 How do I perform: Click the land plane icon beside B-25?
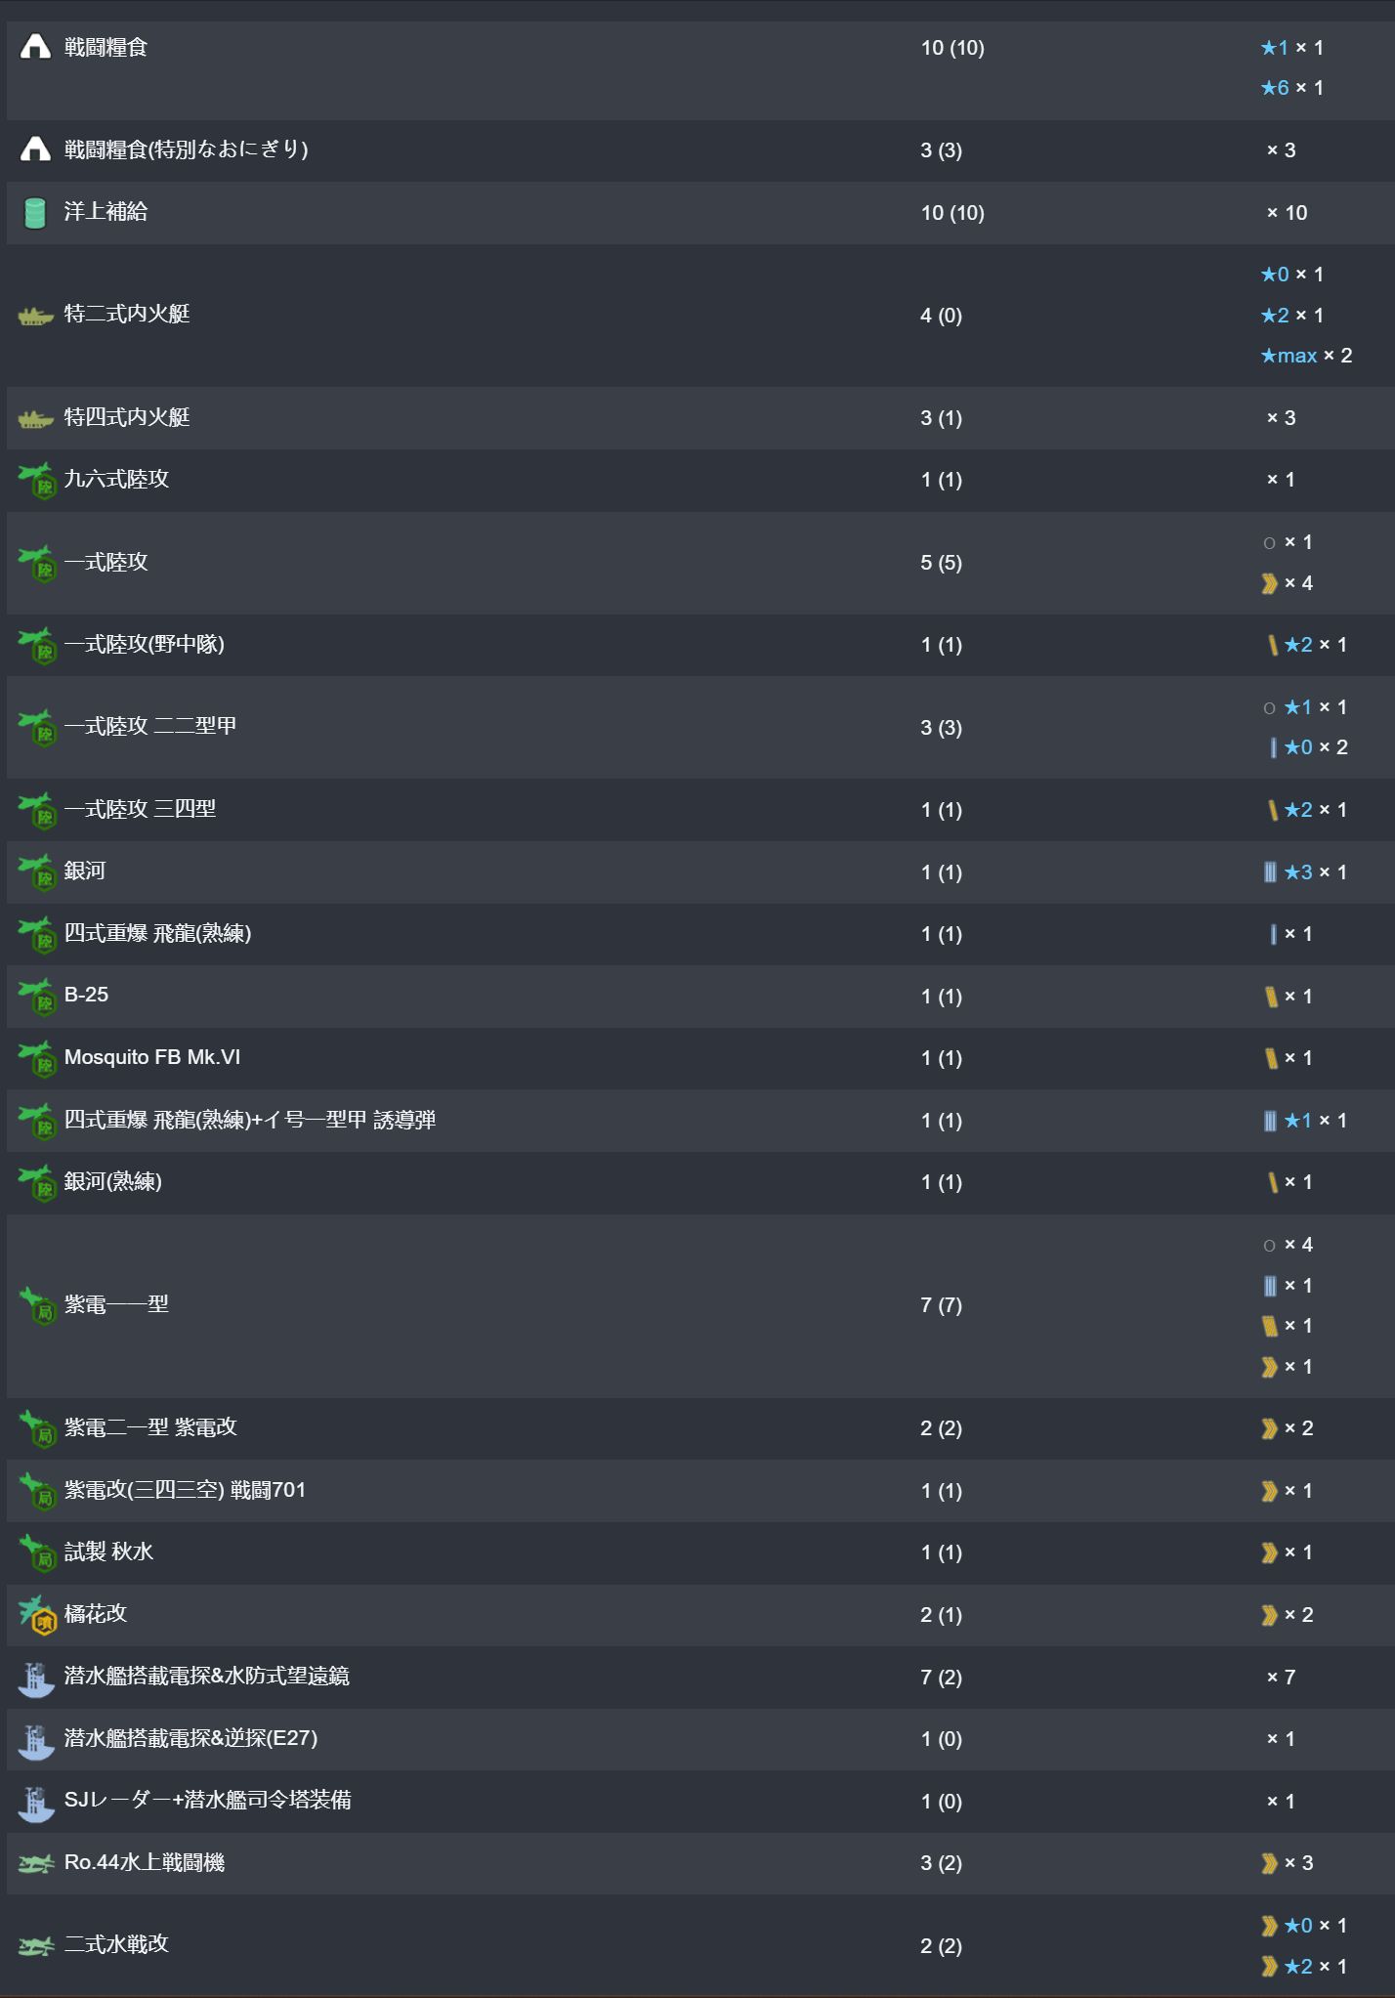(x=37, y=997)
